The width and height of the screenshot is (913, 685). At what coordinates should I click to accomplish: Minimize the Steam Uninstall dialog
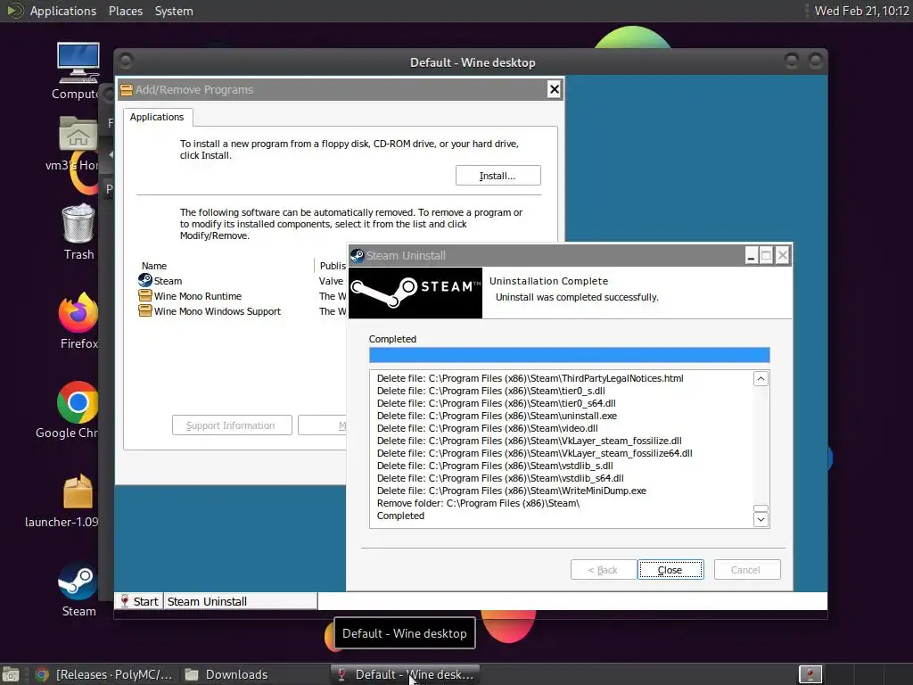point(751,255)
